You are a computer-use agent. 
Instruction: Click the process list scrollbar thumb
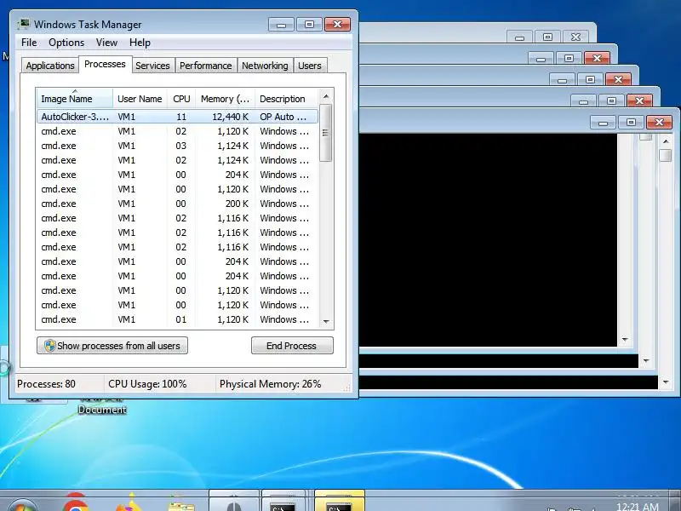[x=326, y=133]
